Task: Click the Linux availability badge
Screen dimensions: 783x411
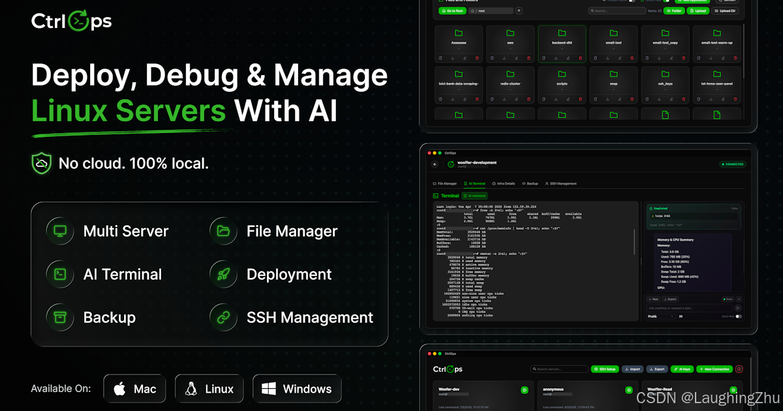Action: (209, 389)
